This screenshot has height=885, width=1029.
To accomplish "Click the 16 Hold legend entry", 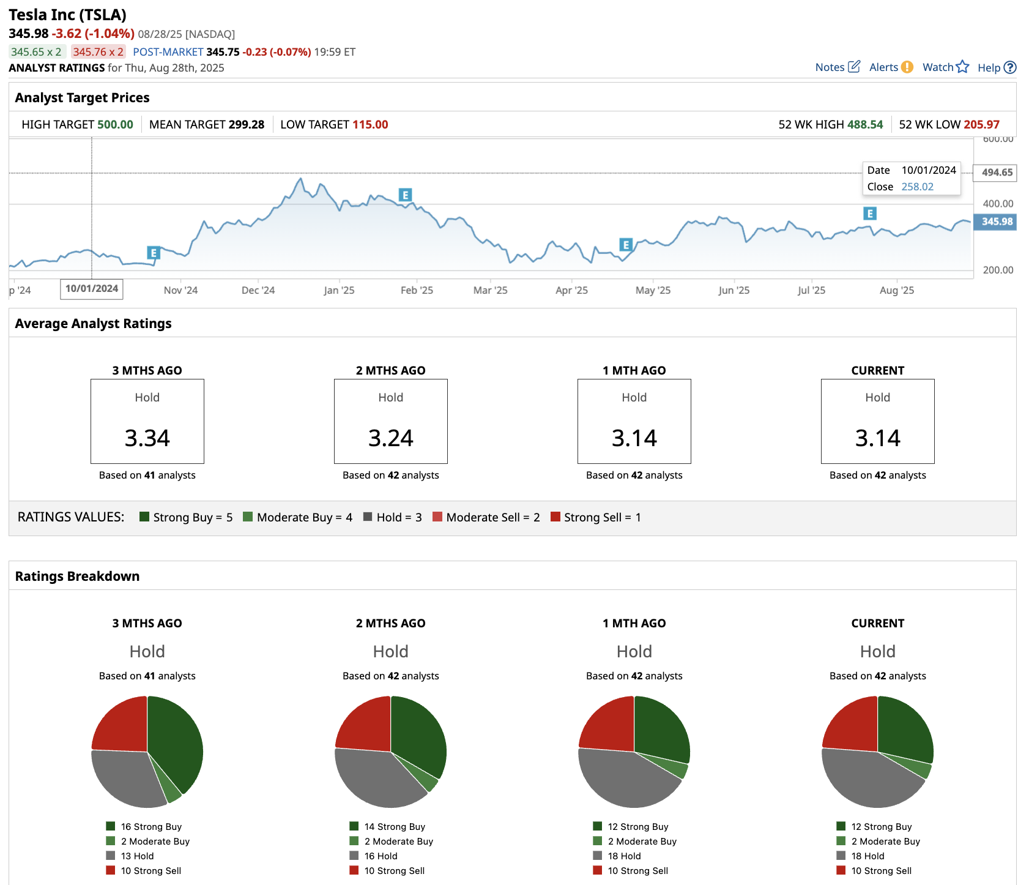I will (374, 856).
